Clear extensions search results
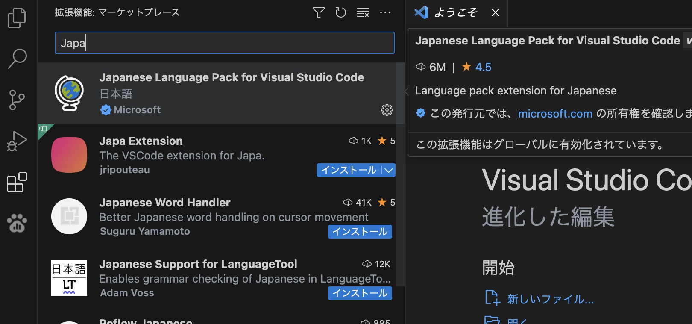Image resolution: width=692 pixels, height=324 pixels. click(363, 12)
